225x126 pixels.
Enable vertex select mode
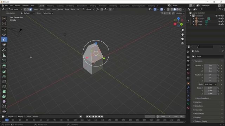tap(25, 9)
